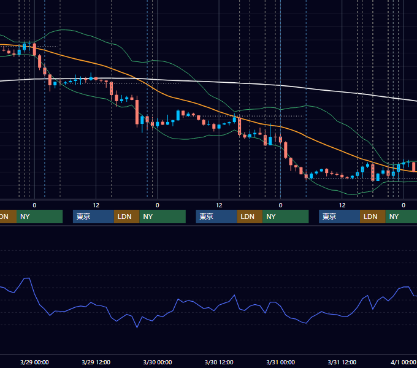Click the 3/31 12:00 date label
Image resolution: width=417 pixels, height=368 pixels.
(x=342, y=362)
